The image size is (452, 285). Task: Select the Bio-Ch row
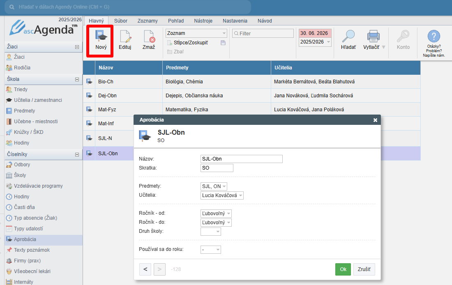tap(251, 82)
